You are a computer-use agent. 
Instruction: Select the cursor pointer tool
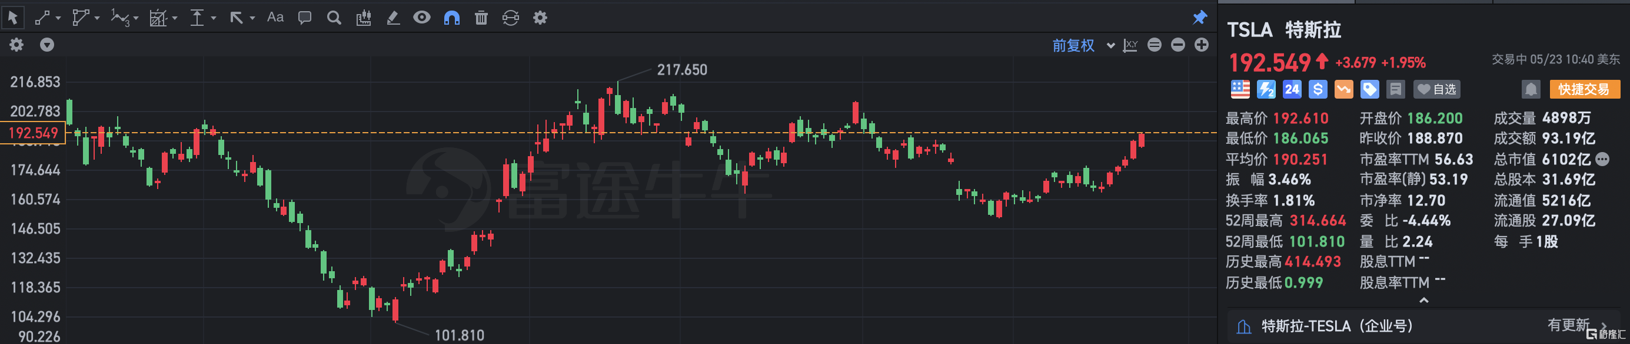[x=13, y=18]
